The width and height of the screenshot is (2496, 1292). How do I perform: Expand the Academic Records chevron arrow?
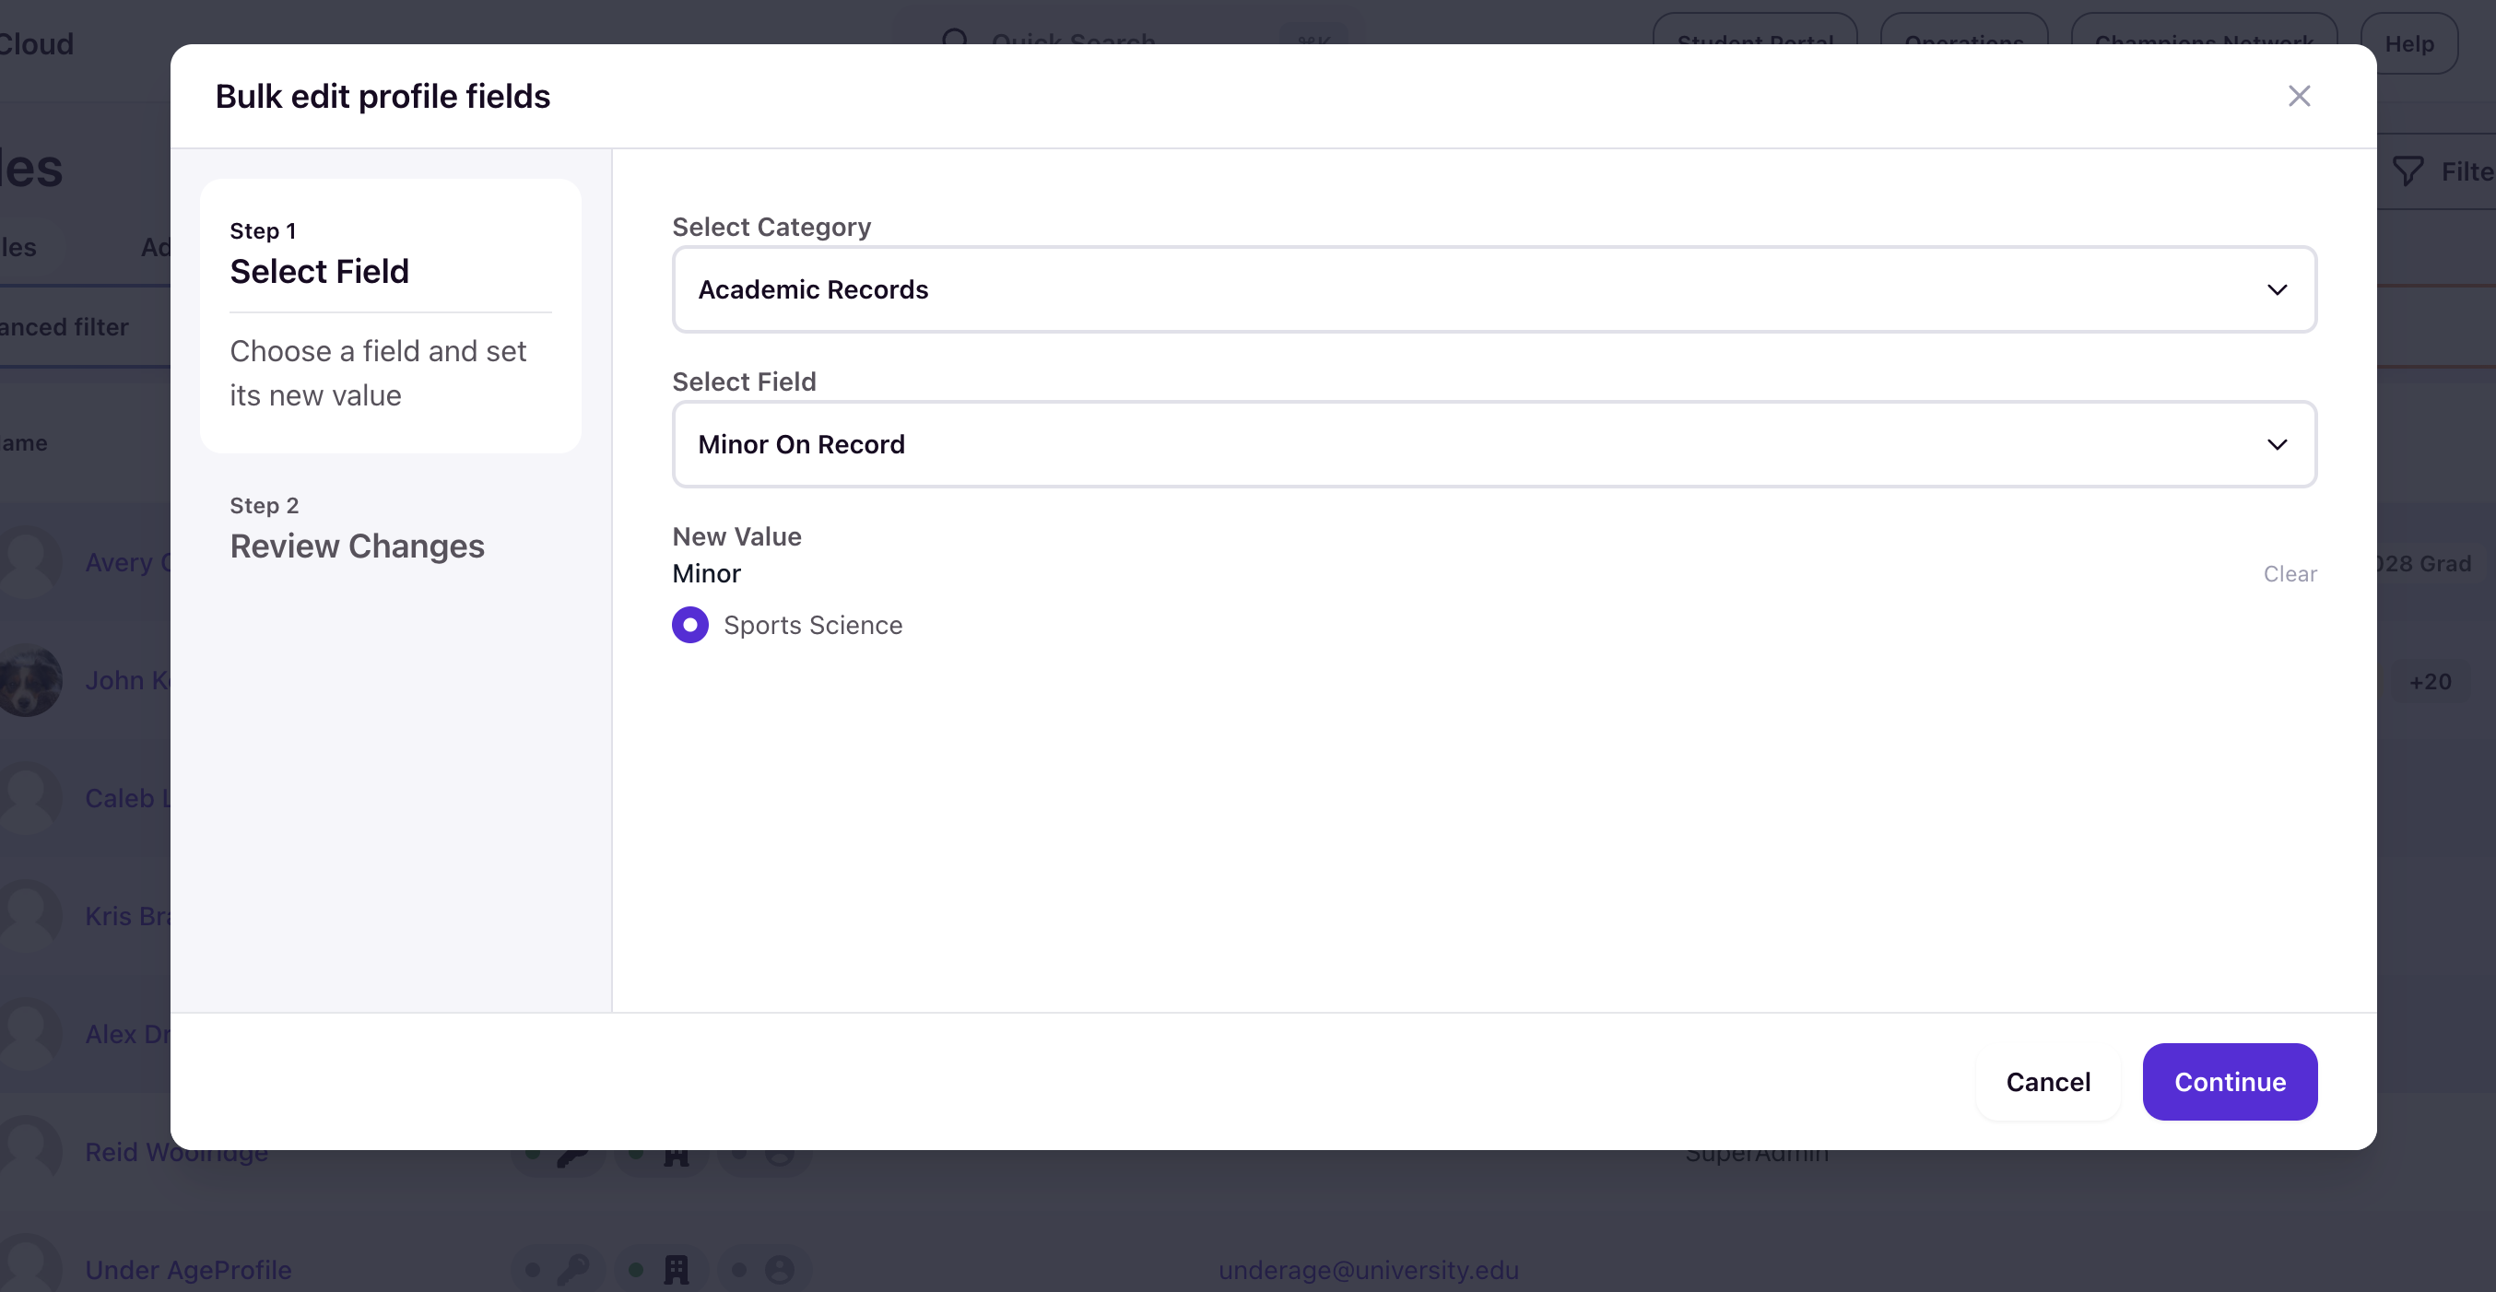[2277, 289]
